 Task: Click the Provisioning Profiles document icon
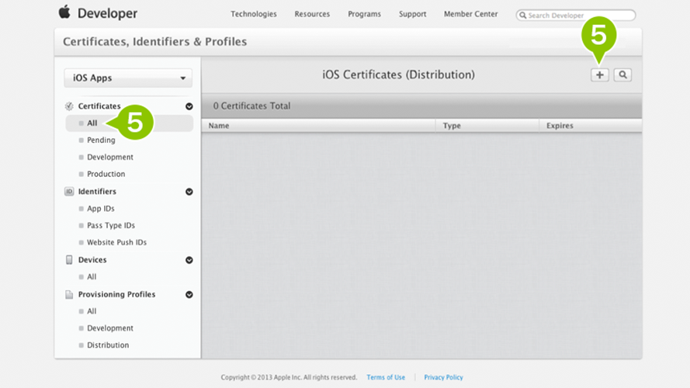(x=69, y=294)
